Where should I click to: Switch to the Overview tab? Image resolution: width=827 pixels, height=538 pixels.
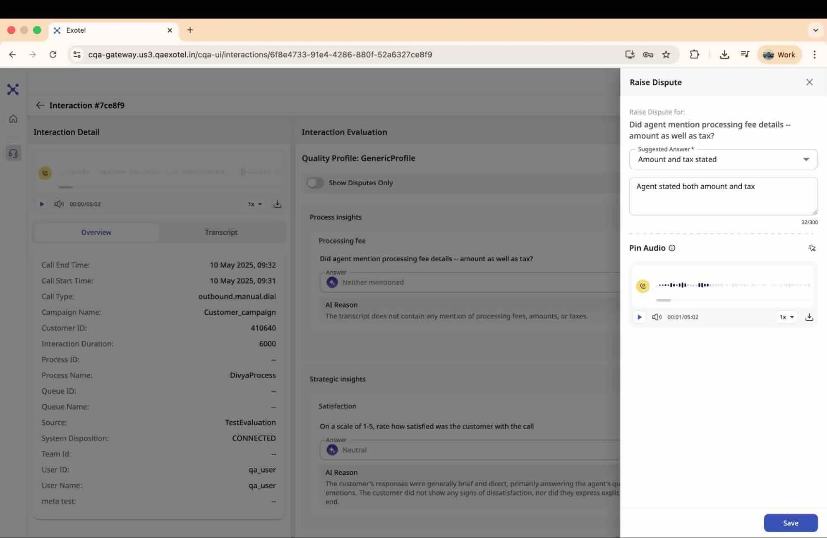click(96, 232)
